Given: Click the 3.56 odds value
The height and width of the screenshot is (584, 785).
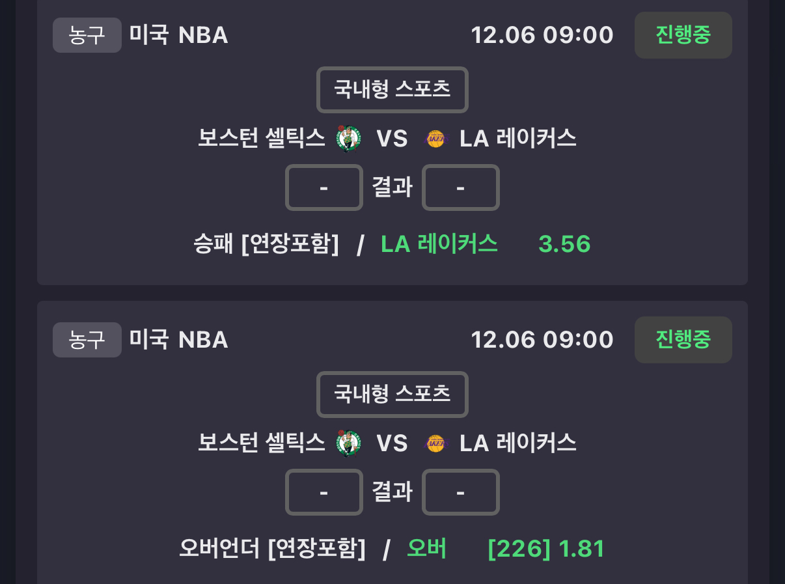Looking at the screenshot, I should point(564,244).
